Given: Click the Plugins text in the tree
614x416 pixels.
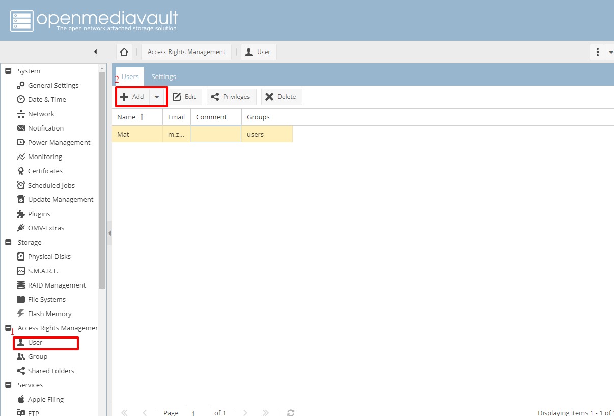Looking at the screenshot, I should (x=39, y=214).
